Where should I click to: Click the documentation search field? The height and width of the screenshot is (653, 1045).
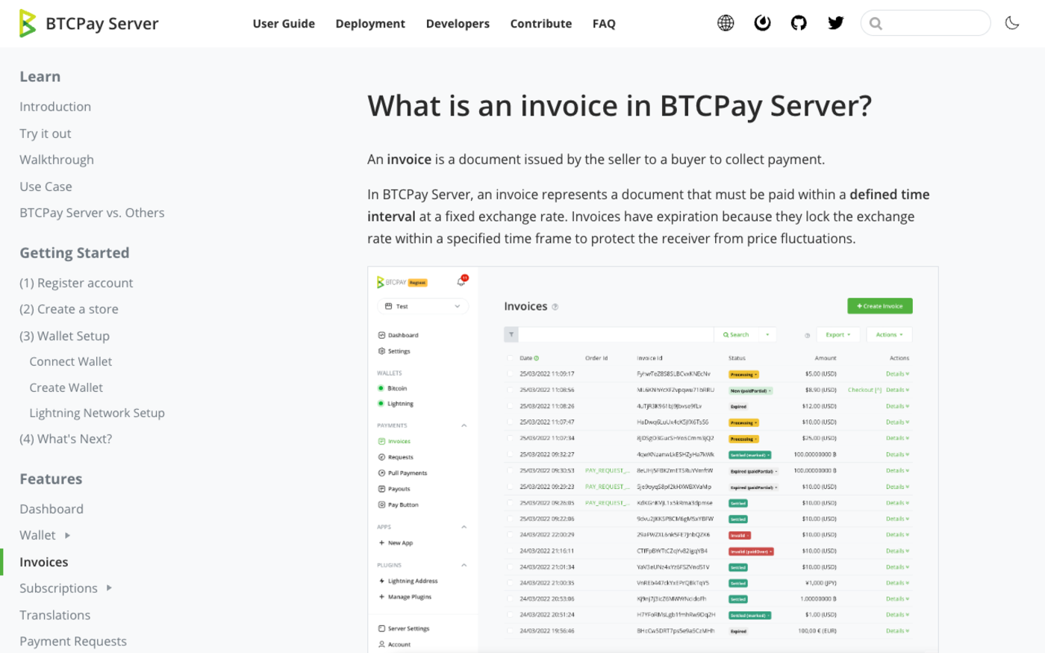point(926,23)
